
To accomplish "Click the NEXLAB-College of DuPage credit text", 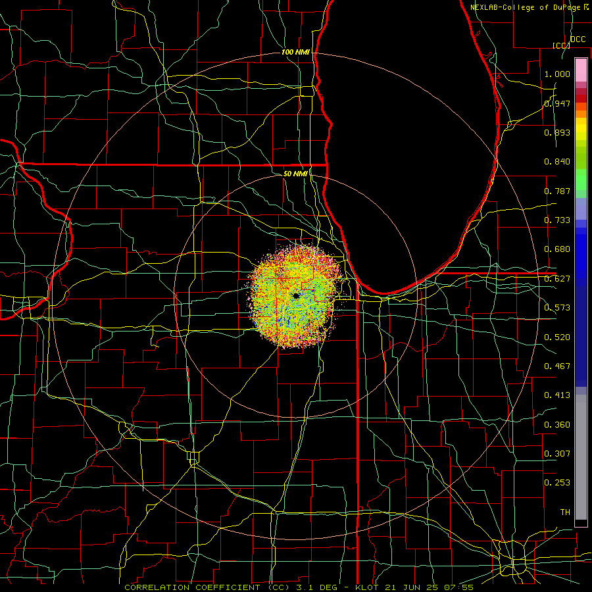I will [529, 7].
